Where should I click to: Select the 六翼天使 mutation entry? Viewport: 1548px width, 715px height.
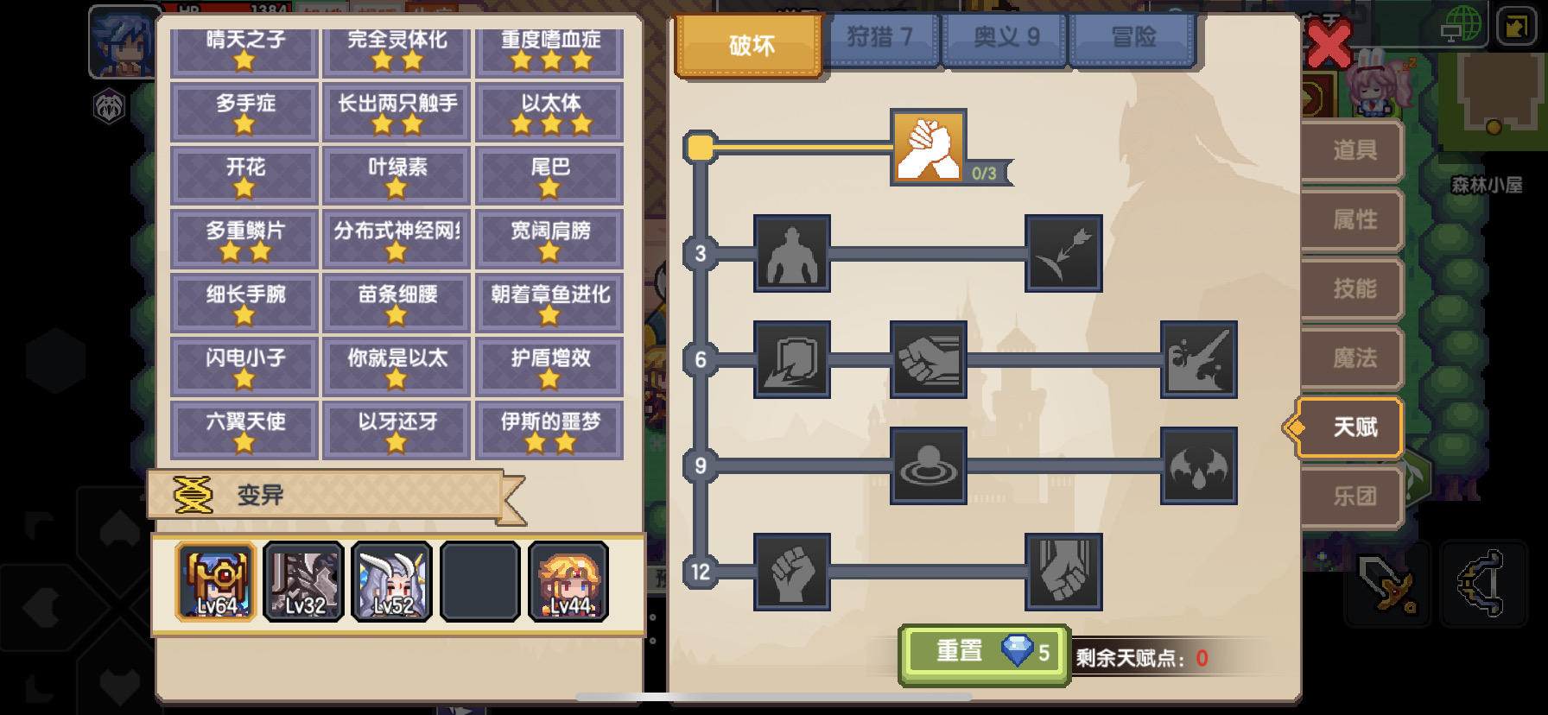tap(245, 430)
